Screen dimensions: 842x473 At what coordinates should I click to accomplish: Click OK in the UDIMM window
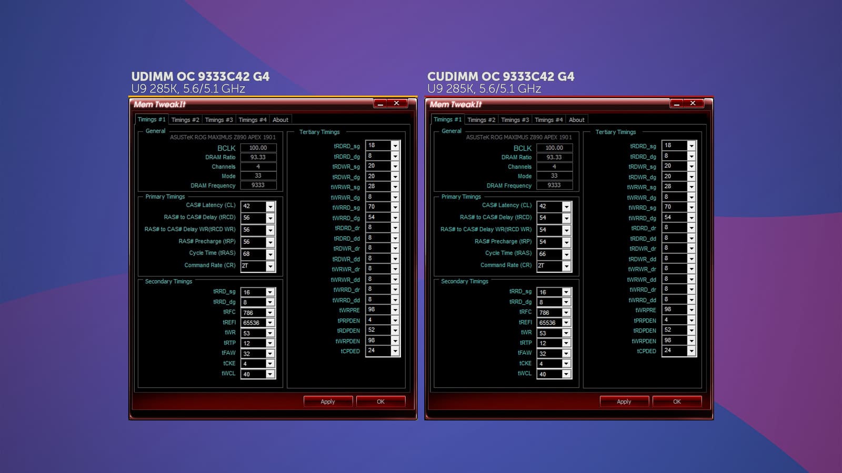click(381, 402)
